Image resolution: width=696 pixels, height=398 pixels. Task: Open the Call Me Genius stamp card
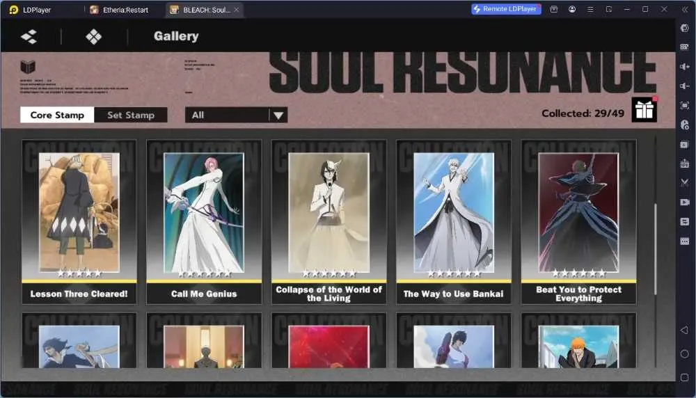click(204, 222)
